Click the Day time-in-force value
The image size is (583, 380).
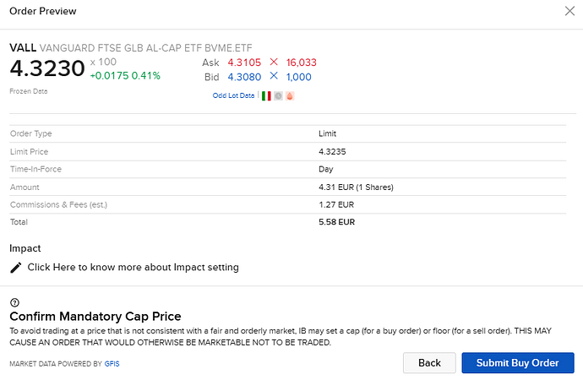tap(325, 170)
